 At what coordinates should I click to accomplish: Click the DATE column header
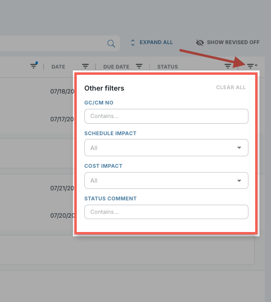pos(58,67)
